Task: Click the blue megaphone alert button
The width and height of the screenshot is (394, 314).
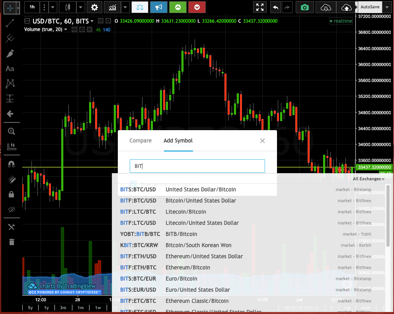Action: click(158, 7)
